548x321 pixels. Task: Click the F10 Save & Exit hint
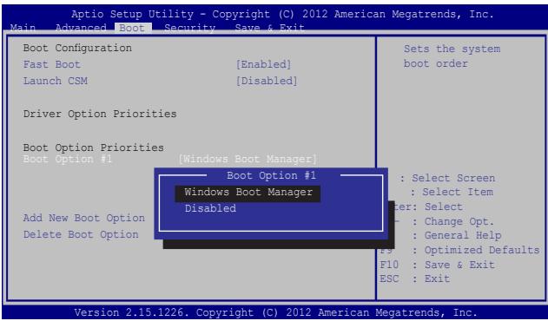(x=437, y=265)
